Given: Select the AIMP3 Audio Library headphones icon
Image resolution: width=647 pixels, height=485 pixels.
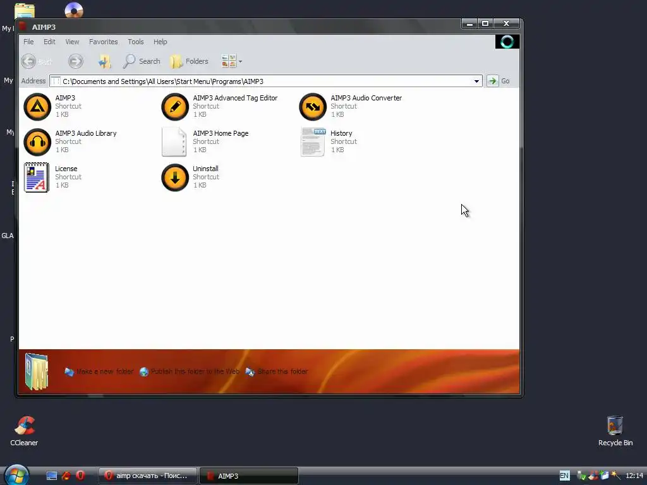Looking at the screenshot, I should coord(37,142).
